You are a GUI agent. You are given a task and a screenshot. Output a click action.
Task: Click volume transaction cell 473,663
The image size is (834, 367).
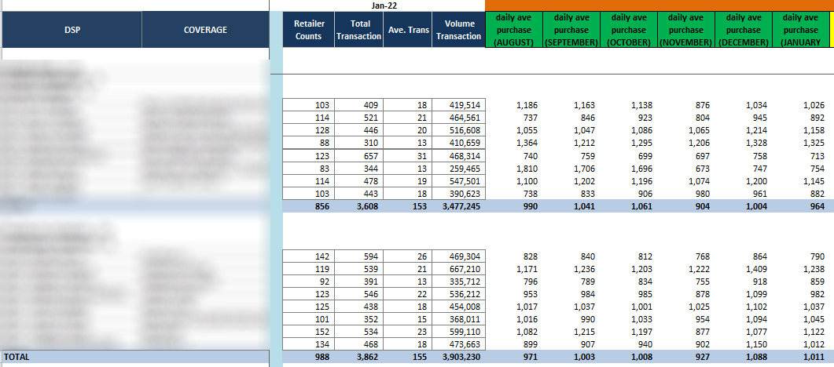pos(458,345)
